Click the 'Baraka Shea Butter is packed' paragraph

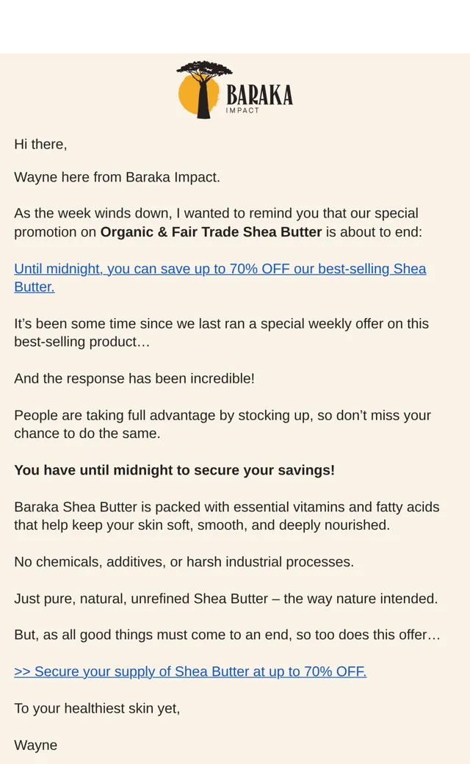(x=227, y=516)
